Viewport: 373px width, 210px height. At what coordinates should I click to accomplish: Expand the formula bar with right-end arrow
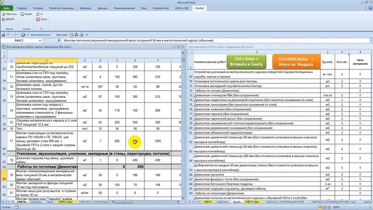pyautogui.click(x=371, y=40)
